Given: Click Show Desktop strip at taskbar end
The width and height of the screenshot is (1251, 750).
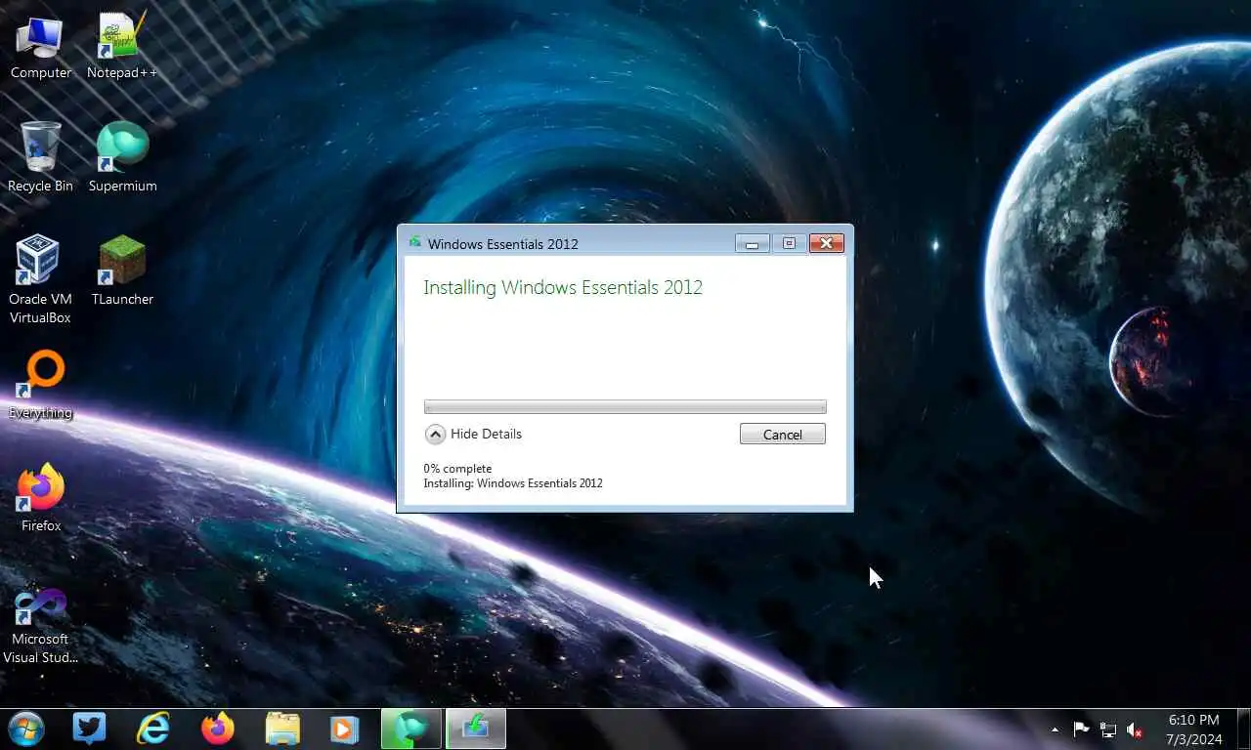Looking at the screenshot, I should 1243,729.
